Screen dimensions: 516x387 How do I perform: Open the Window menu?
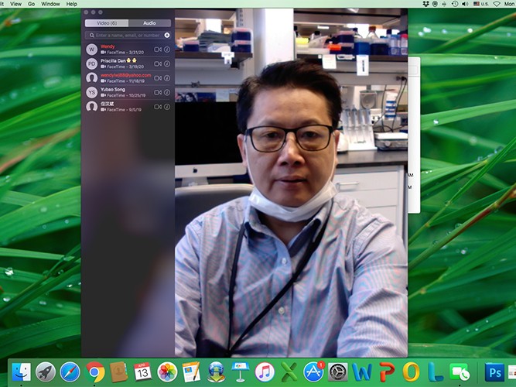[x=50, y=4]
